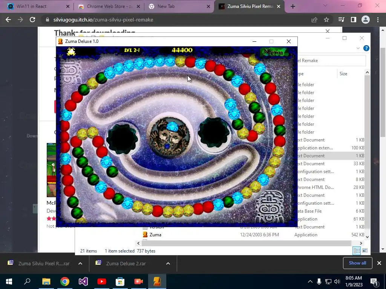Click the Size column header in Explorer
The width and height of the screenshot is (386, 289).
[343, 74]
